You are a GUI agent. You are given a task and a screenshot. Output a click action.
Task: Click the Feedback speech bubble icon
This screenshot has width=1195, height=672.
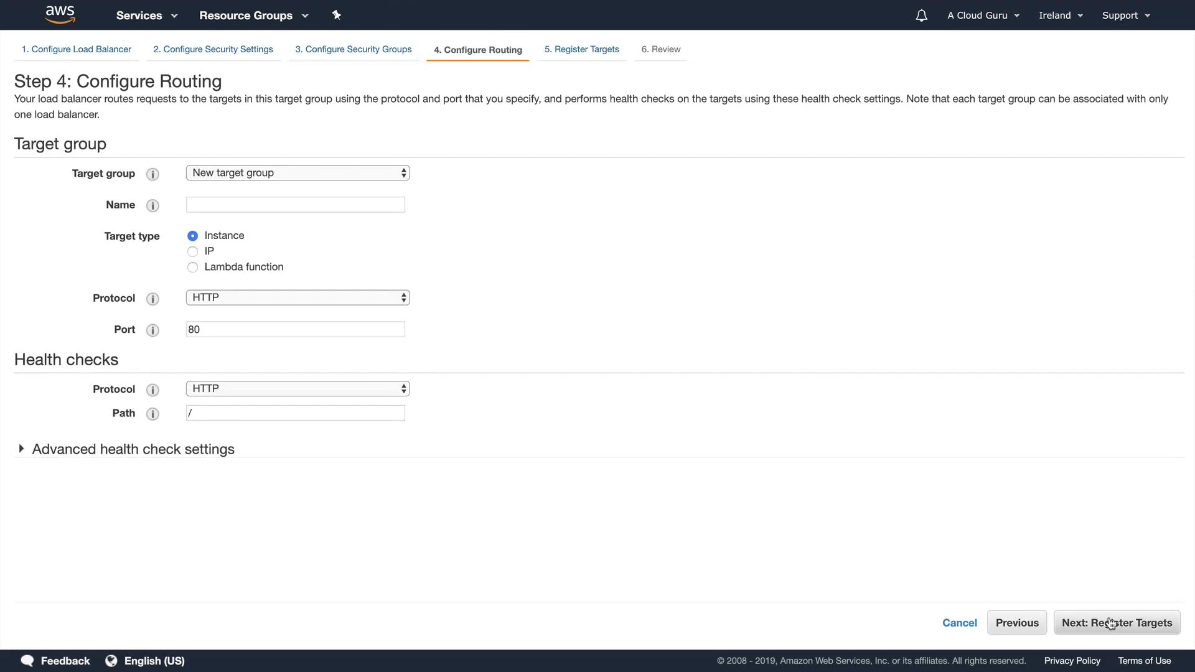[27, 661]
